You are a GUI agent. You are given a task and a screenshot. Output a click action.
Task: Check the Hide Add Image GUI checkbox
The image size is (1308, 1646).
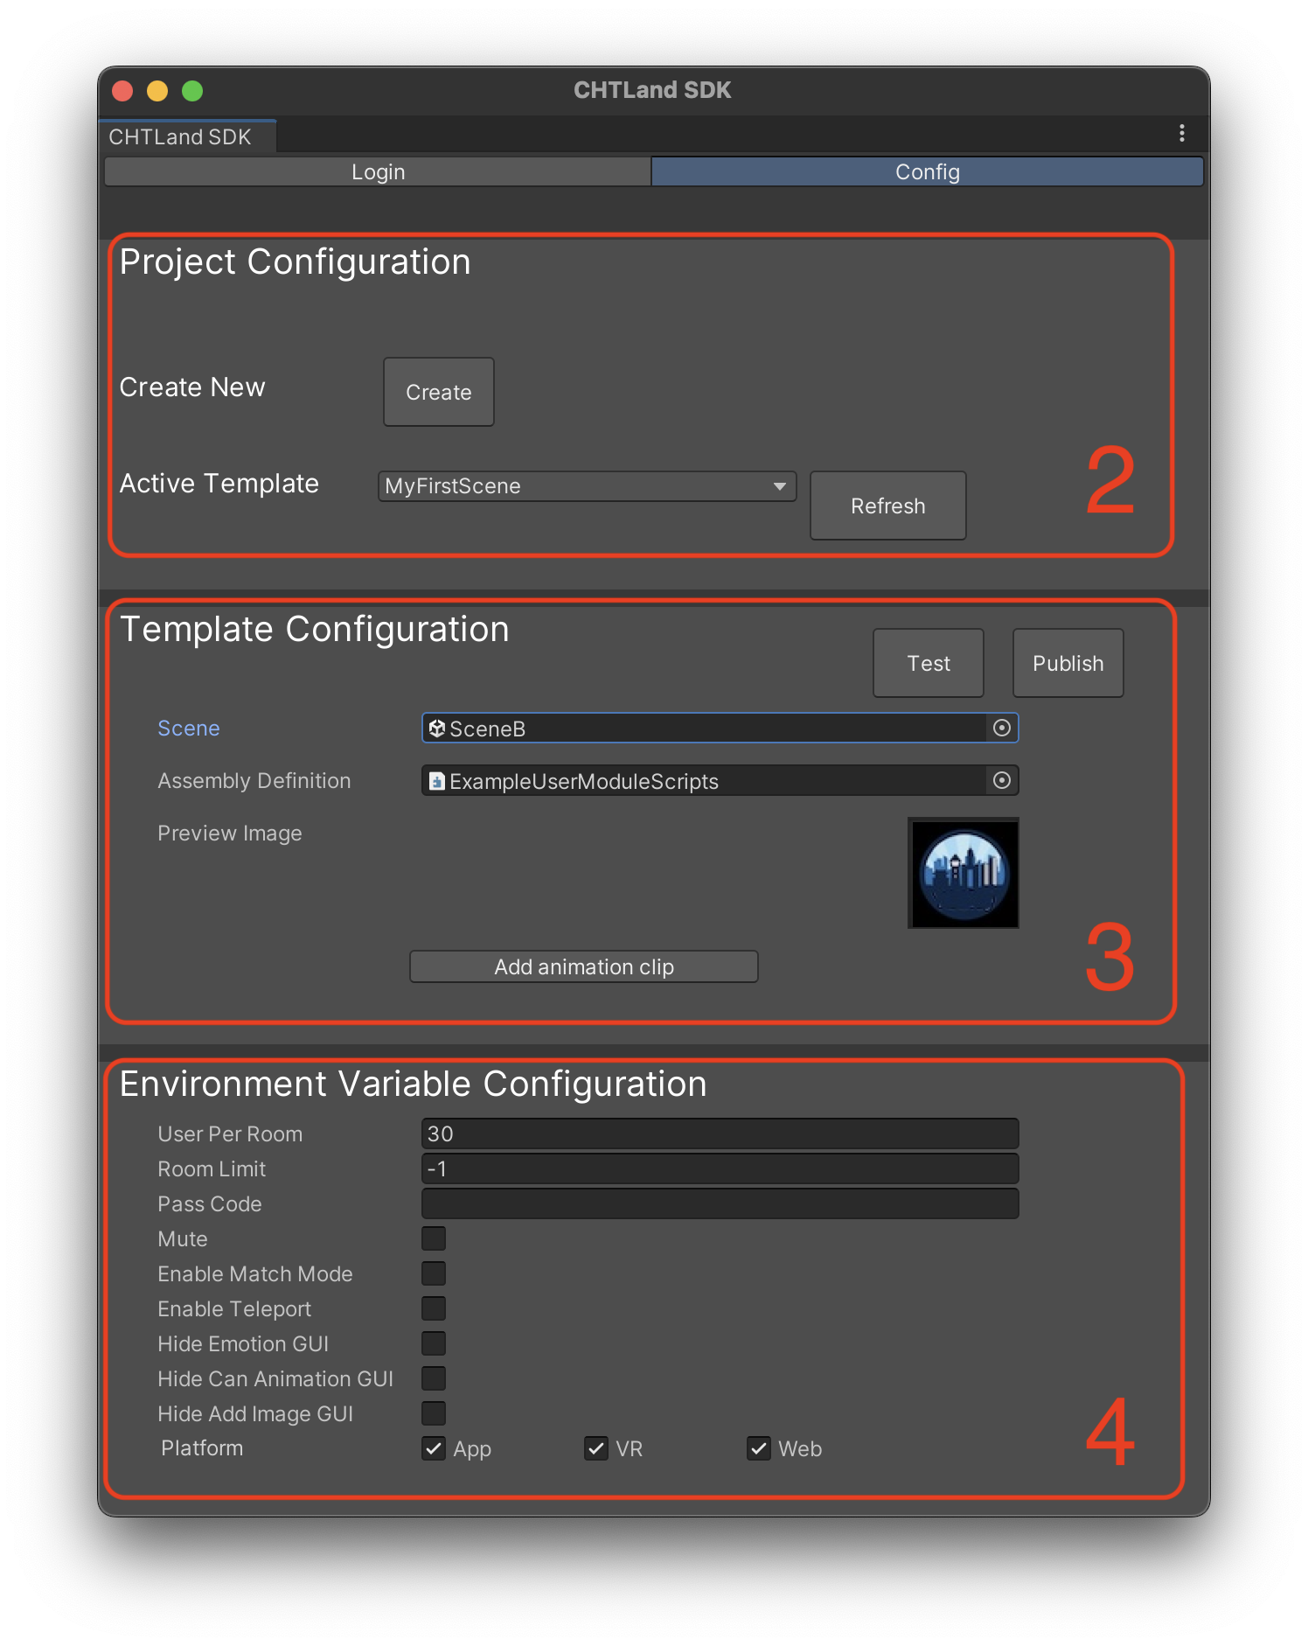[434, 1413]
